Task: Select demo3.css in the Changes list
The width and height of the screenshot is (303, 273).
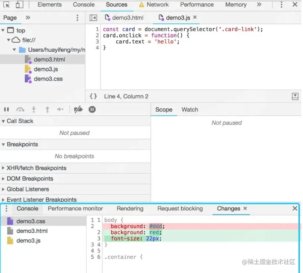Action: (43, 221)
